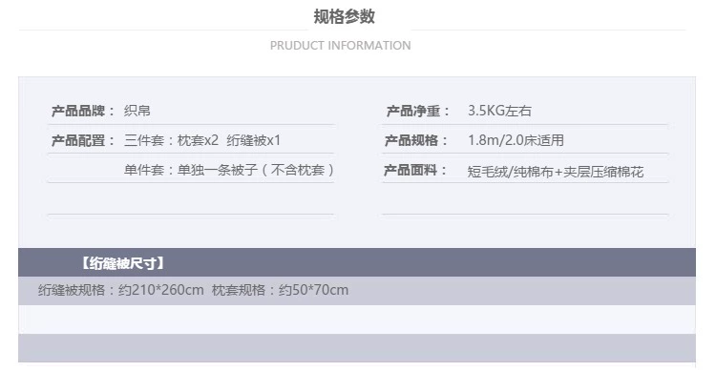The height and width of the screenshot is (392, 716).
Task: Click the blank left row under 单件套
Action: [x=190, y=198]
